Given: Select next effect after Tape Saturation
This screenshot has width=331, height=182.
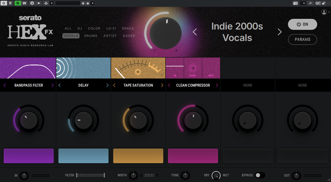Looking at the screenshot, I should 162,85.
